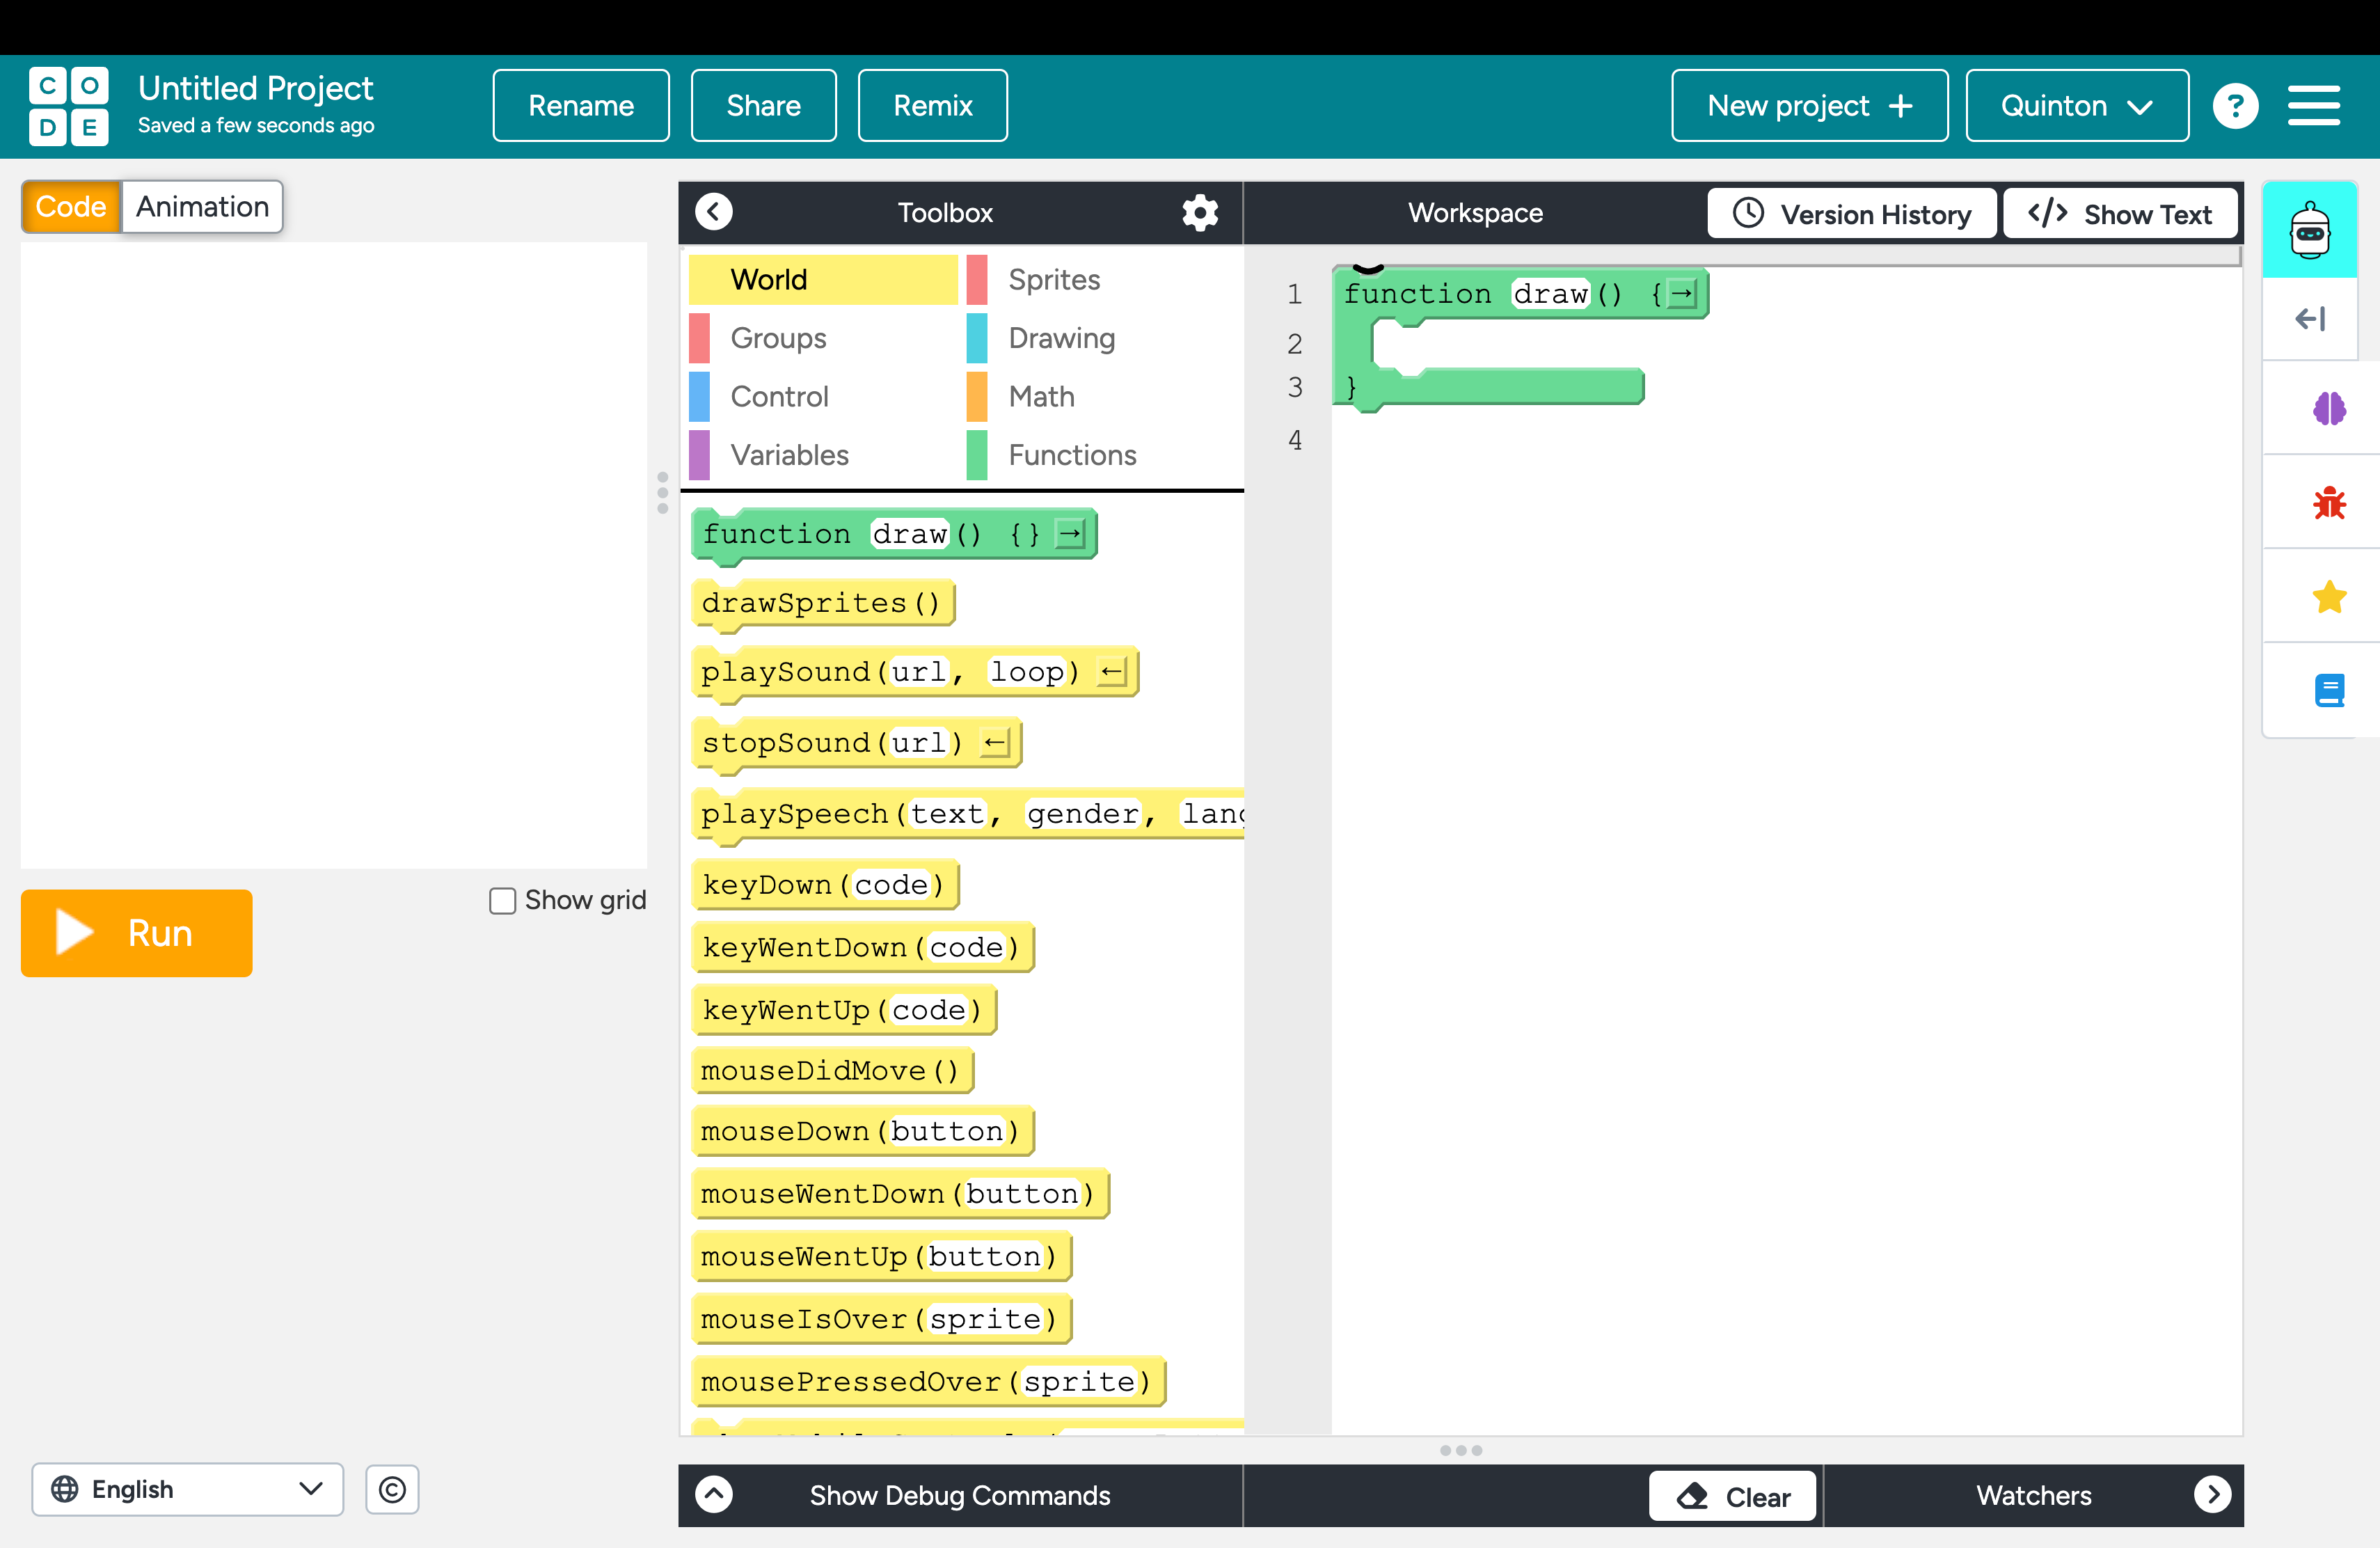Screen dimensions: 2380x1548
Task: Click the help question mark icon
Action: (2235, 106)
